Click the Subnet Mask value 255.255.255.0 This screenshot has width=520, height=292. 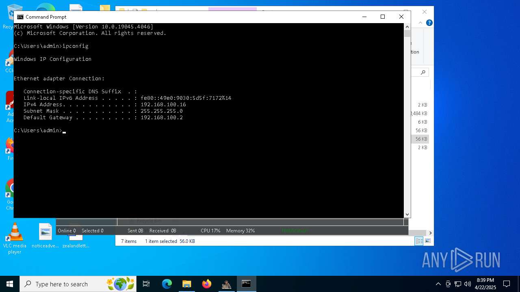(x=162, y=111)
